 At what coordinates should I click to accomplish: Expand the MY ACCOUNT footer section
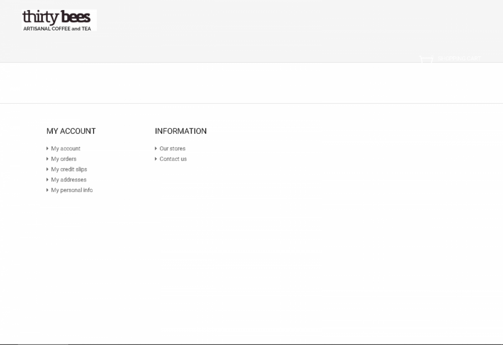(x=71, y=131)
